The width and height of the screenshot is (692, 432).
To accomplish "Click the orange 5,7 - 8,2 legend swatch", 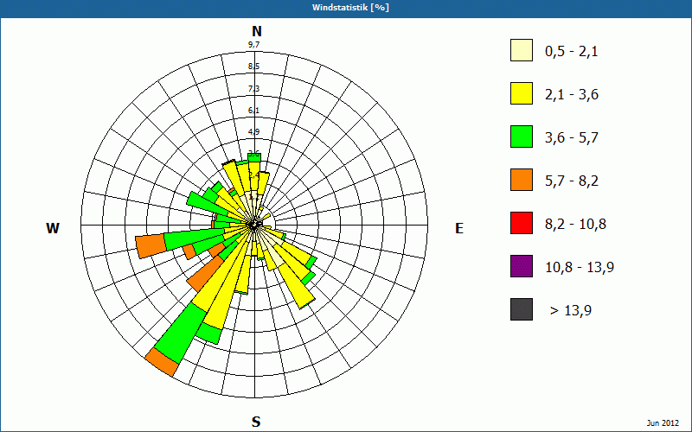I will click(x=522, y=180).
